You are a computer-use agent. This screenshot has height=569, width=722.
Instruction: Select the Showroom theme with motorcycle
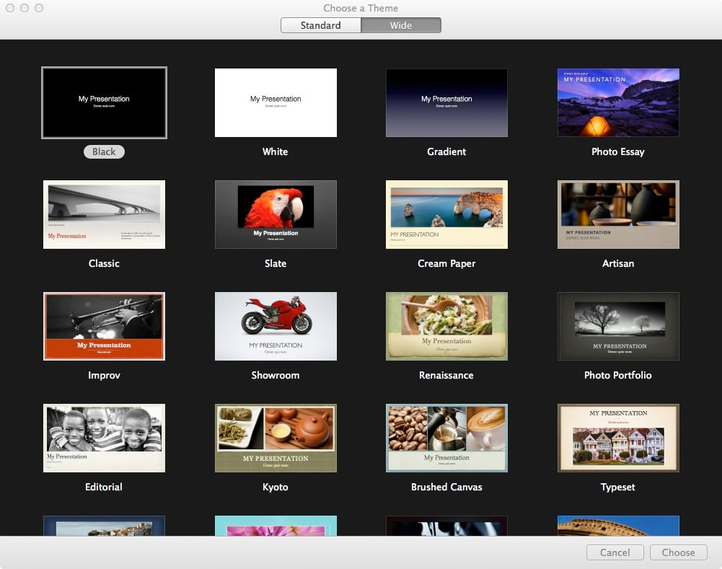276,327
